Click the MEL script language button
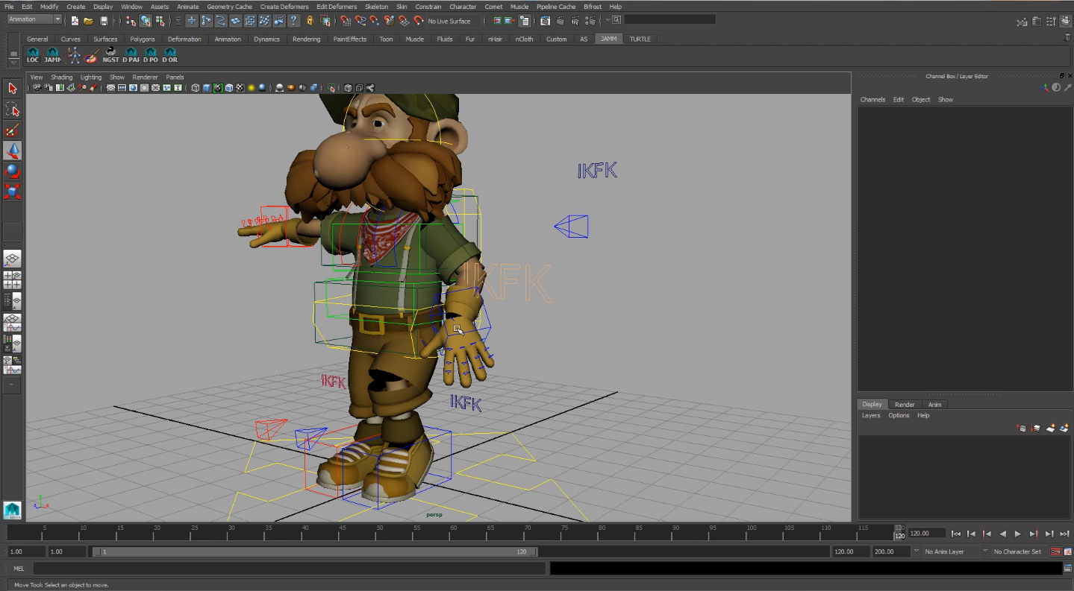Screen dimensions: 1074x591 click(x=19, y=569)
